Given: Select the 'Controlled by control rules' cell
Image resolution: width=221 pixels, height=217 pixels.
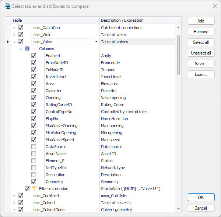Looking at the screenshot, I should point(137,112).
